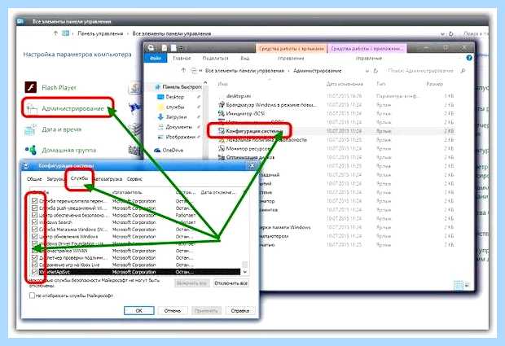The width and height of the screenshot is (505, 346).
Task: Open the Flash Player icon in Control Panel
Action: pos(31,87)
